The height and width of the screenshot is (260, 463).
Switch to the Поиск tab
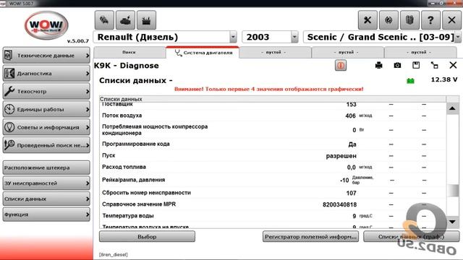(x=129, y=52)
